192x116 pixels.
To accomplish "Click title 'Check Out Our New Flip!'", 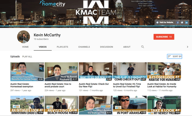I will pyautogui.click(x=94, y=85).
